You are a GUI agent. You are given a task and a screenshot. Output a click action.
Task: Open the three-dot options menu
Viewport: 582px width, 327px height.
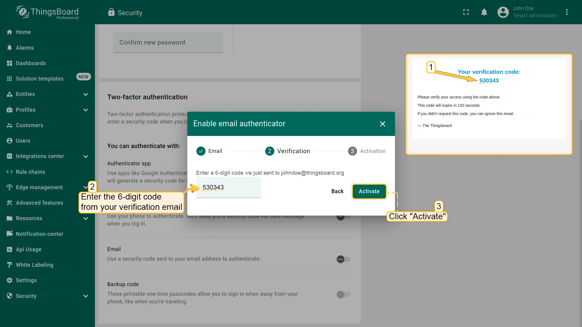567,12
